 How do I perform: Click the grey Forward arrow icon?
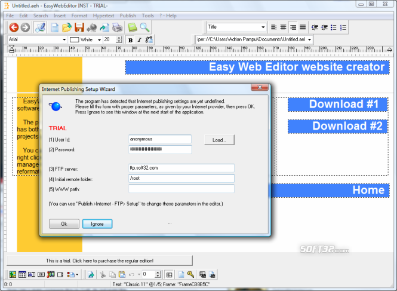point(25,27)
